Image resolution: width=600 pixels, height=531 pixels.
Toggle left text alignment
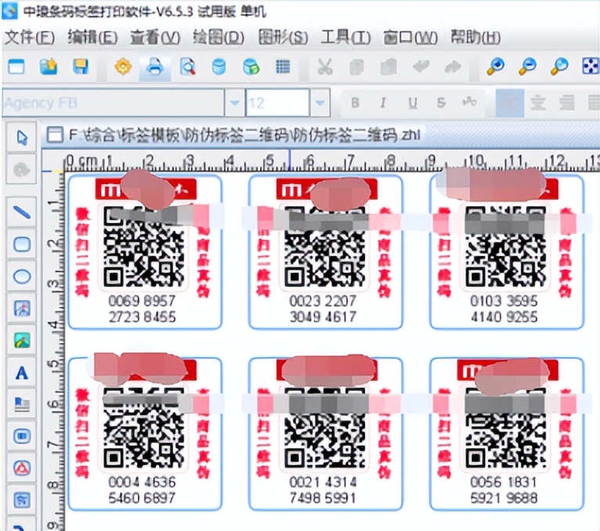click(510, 103)
